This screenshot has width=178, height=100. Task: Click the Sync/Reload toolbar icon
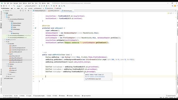[x=6, y=6]
